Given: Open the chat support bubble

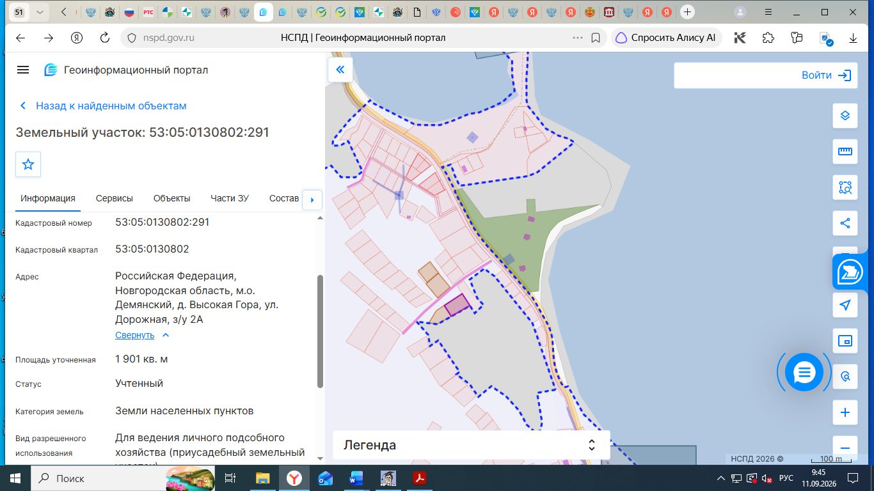Looking at the screenshot, I should [x=804, y=372].
